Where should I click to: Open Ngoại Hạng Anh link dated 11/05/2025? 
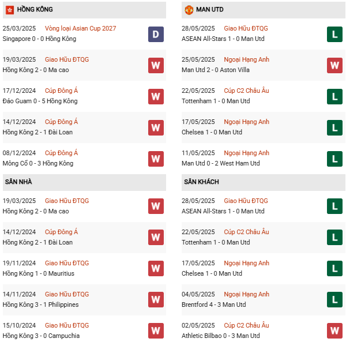click(246, 153)
